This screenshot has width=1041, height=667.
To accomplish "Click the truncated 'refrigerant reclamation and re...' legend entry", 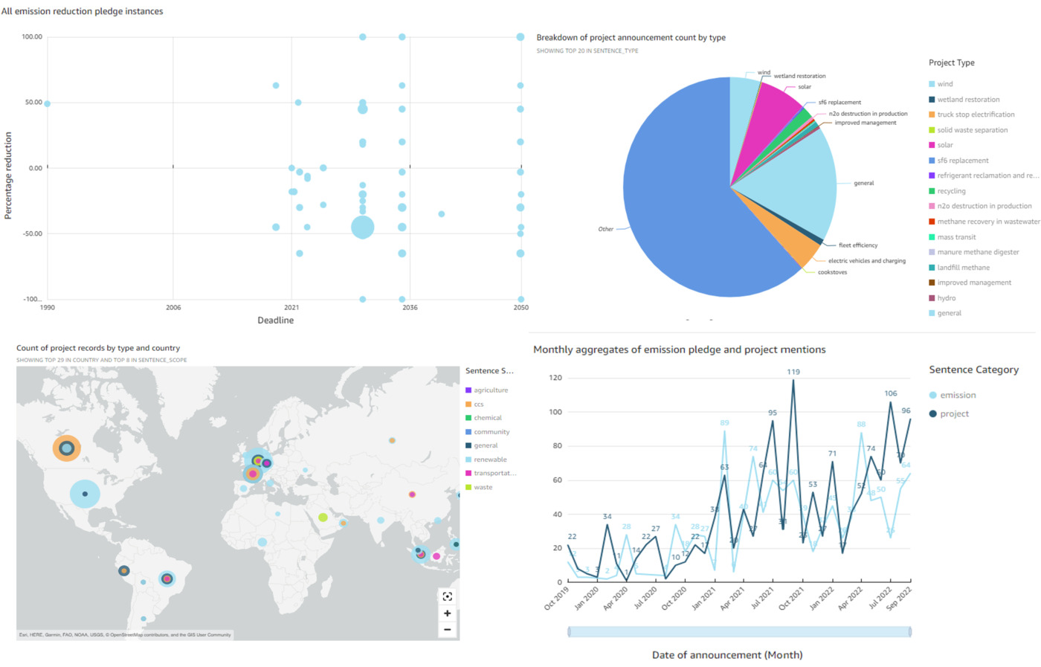I will pos(986,175).
